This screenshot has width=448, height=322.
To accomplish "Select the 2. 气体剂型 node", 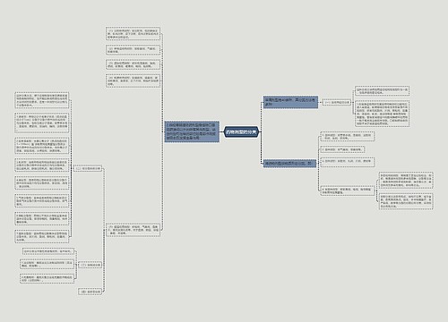I will (342, 149).
